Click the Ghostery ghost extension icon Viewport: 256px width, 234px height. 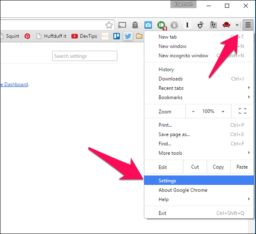[x=135, y=25]
